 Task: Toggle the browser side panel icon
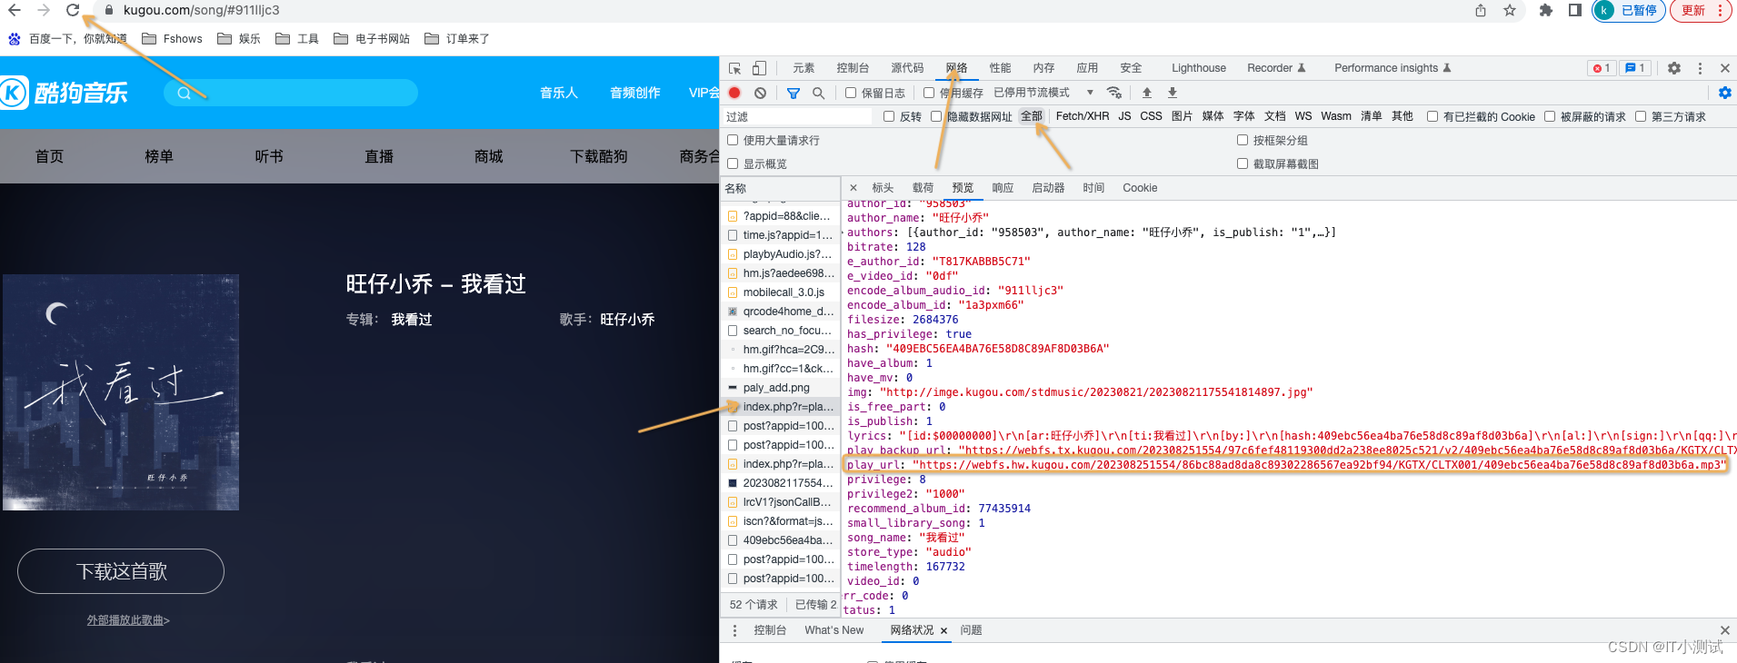tap(1575, 10)
